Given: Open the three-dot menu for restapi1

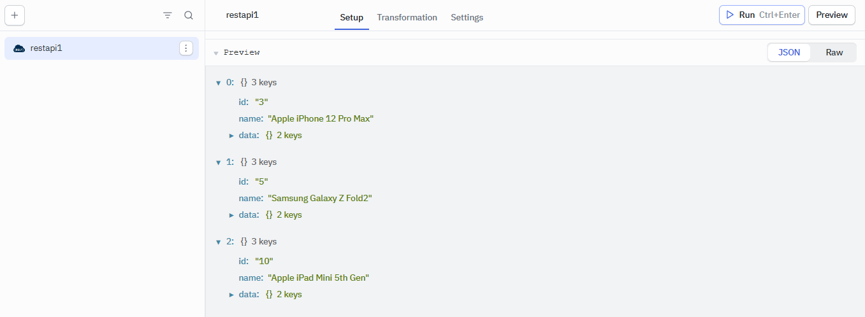Looking at the screenshot, I should [186, 48].
